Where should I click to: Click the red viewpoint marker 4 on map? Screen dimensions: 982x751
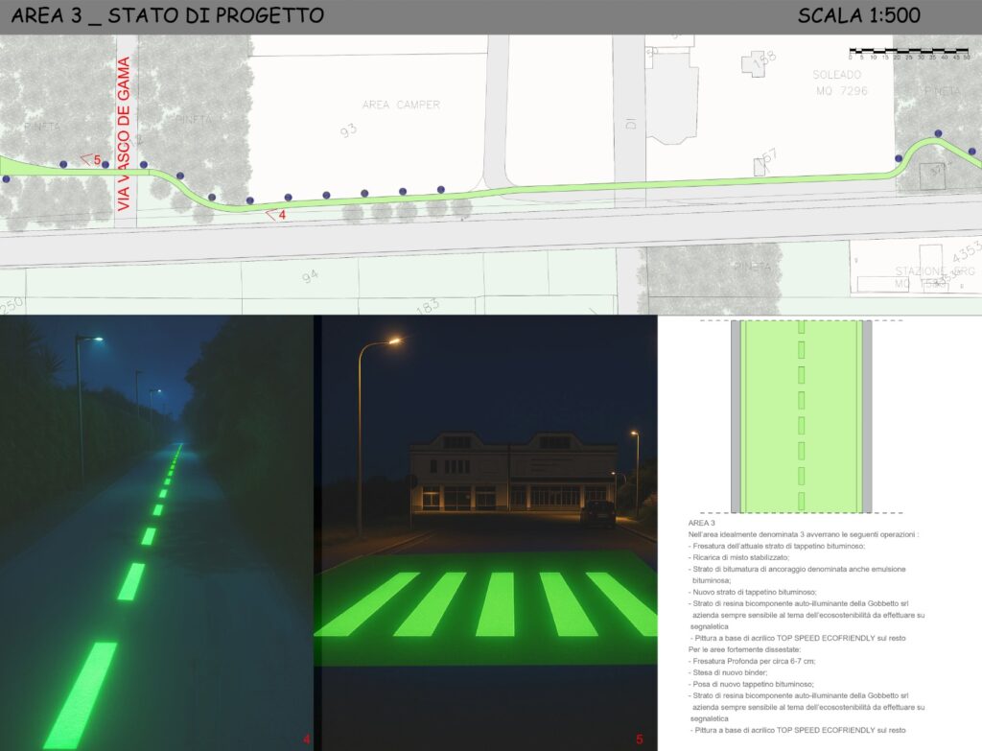point(277,214)
